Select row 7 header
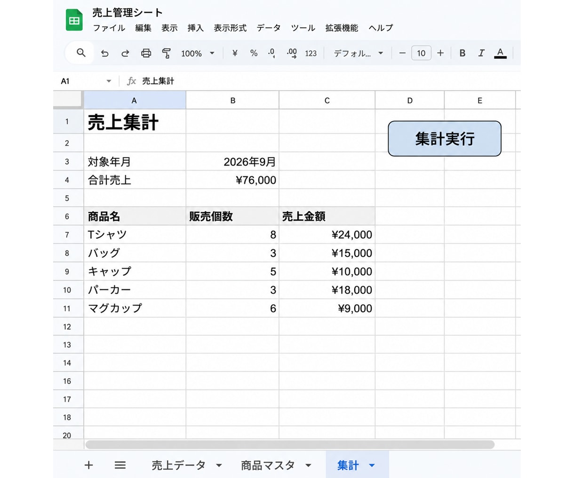 click(x=67, y=234)
